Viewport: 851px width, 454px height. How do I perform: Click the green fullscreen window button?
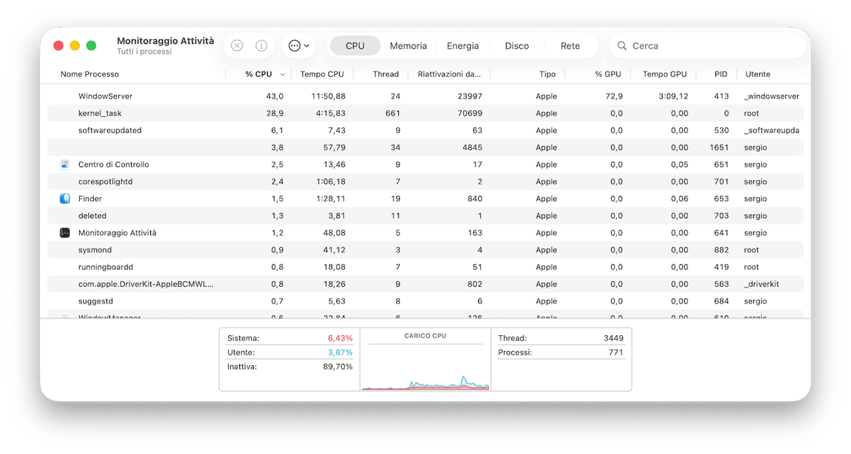91,45
